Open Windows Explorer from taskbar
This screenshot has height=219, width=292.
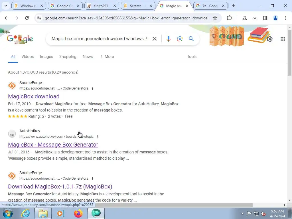point(43,213)
